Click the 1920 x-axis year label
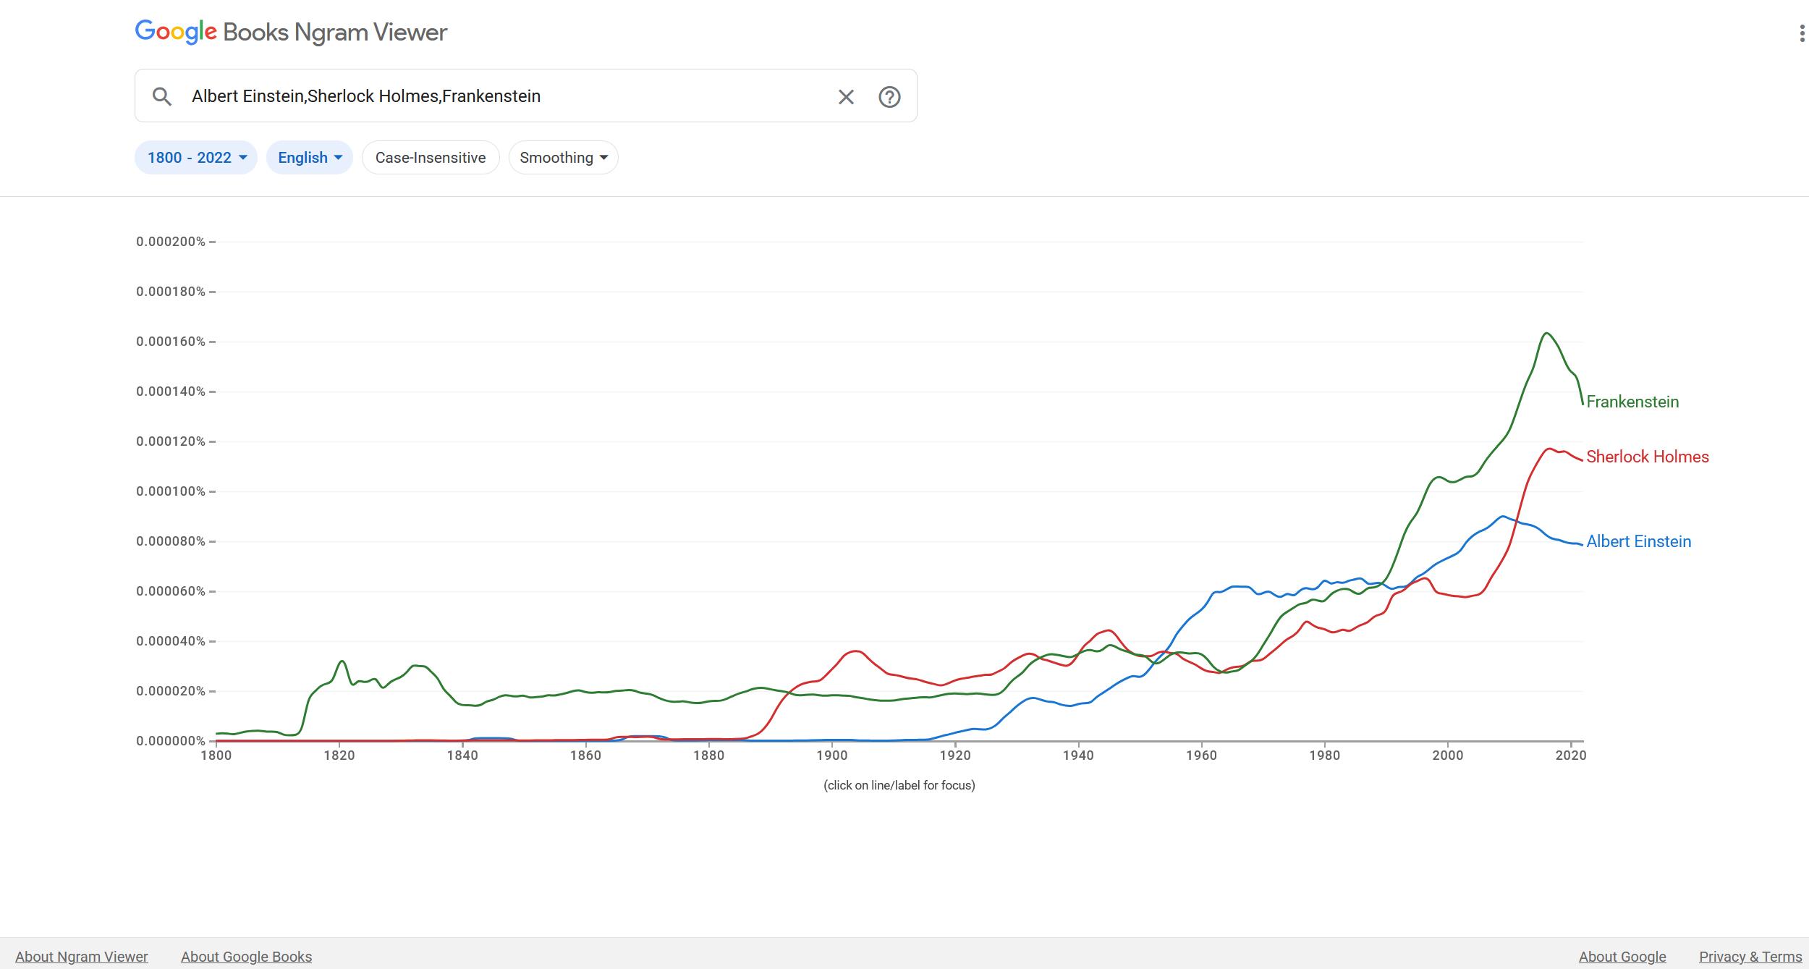The image size is (1809, 969). (x=955, y=756)
